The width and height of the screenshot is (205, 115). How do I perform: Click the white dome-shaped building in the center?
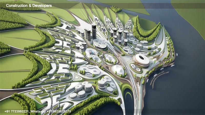[x=118, y=70]
